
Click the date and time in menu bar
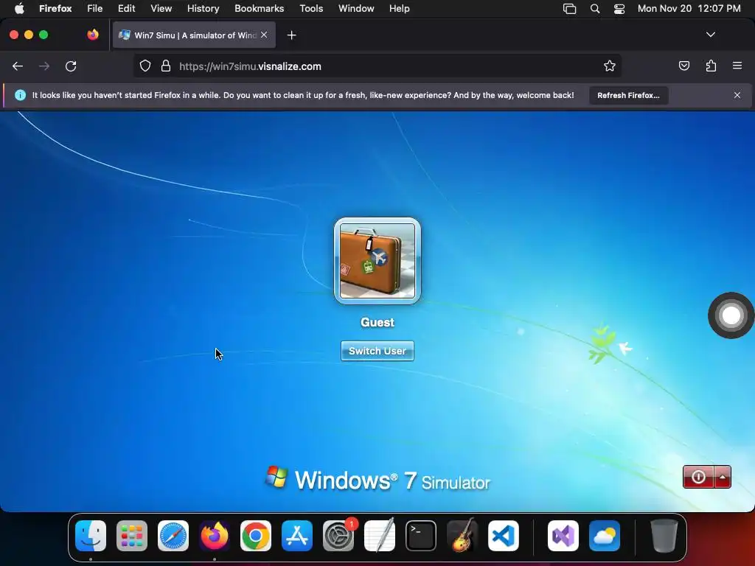[x=689, y=8]
